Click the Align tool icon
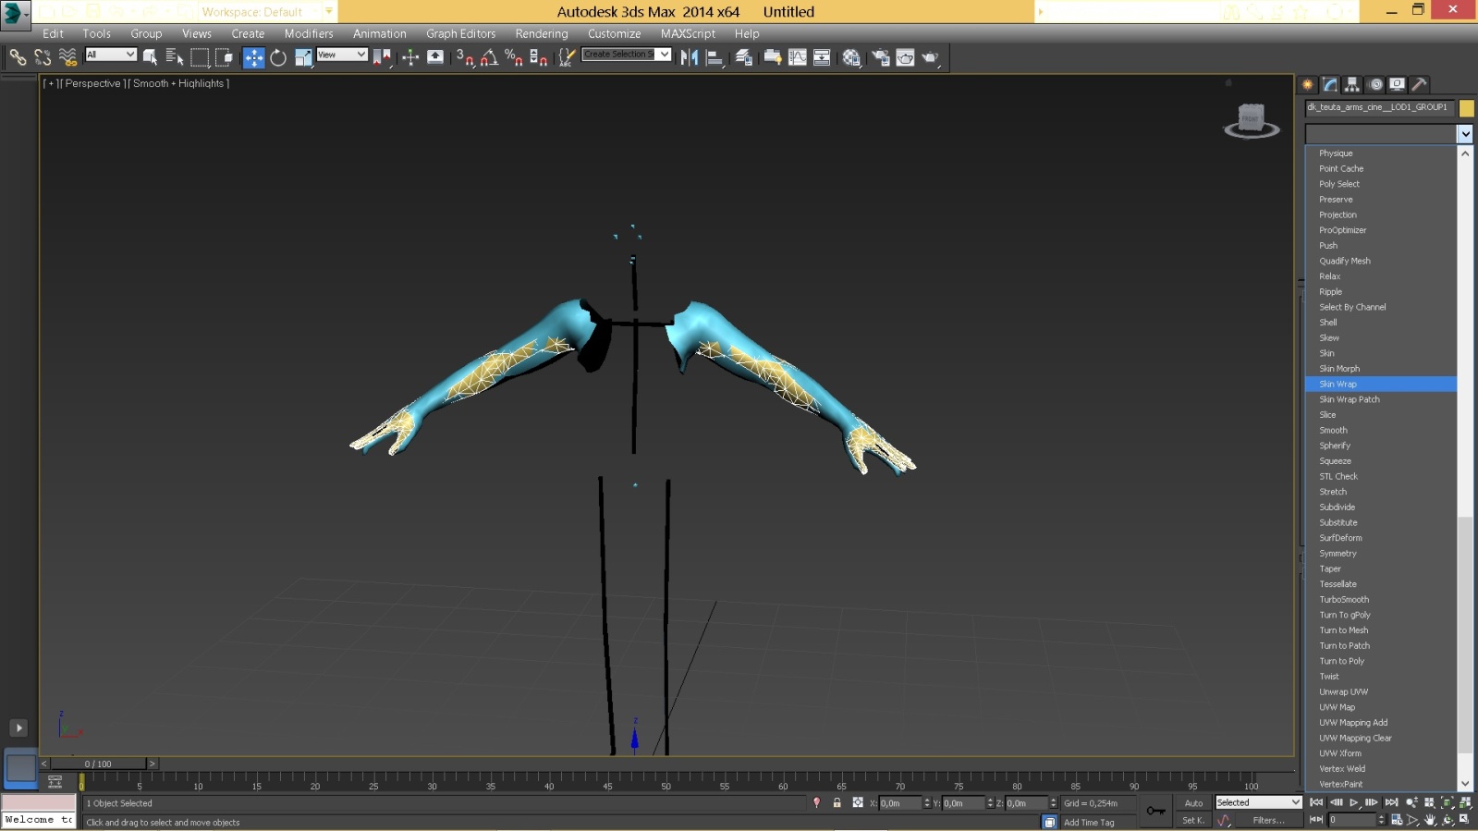The height and width of the screenshot is (831, 1478). (x=715, y=57)
